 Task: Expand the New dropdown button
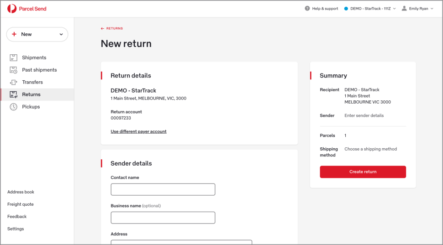[37, 34]
